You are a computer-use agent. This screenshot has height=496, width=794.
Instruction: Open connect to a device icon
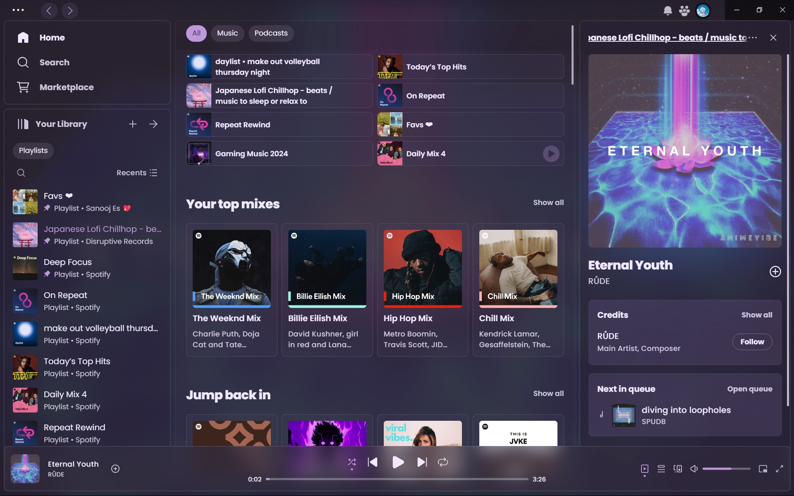pyautogui.click(x=677, y=469)
